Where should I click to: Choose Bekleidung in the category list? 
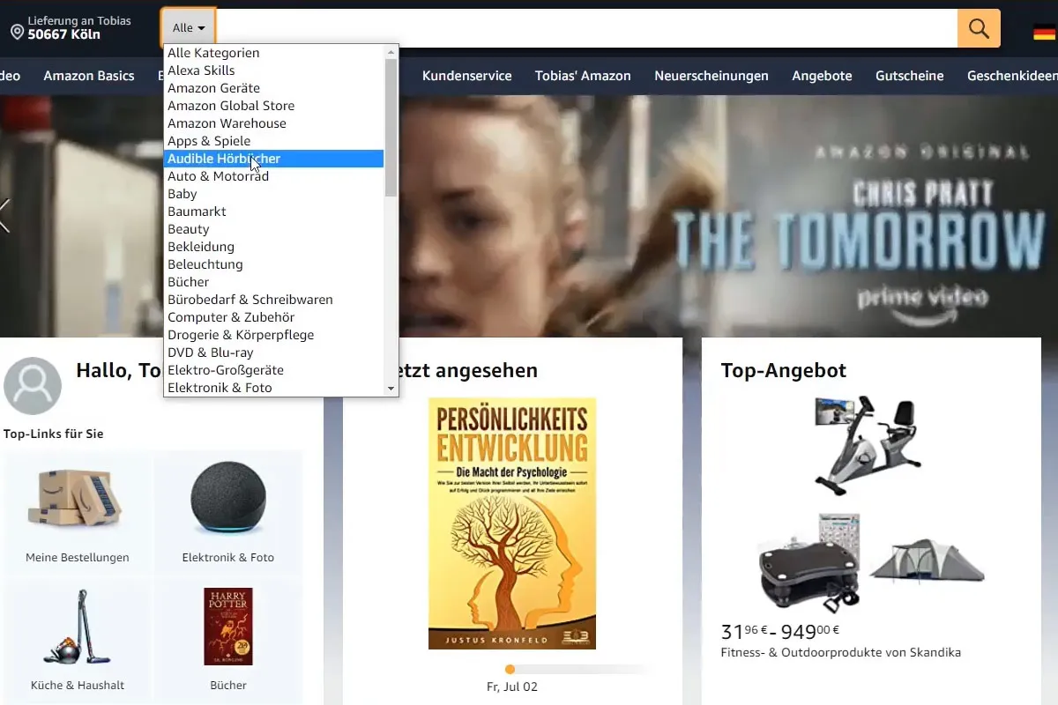click(x=274, y=247)
